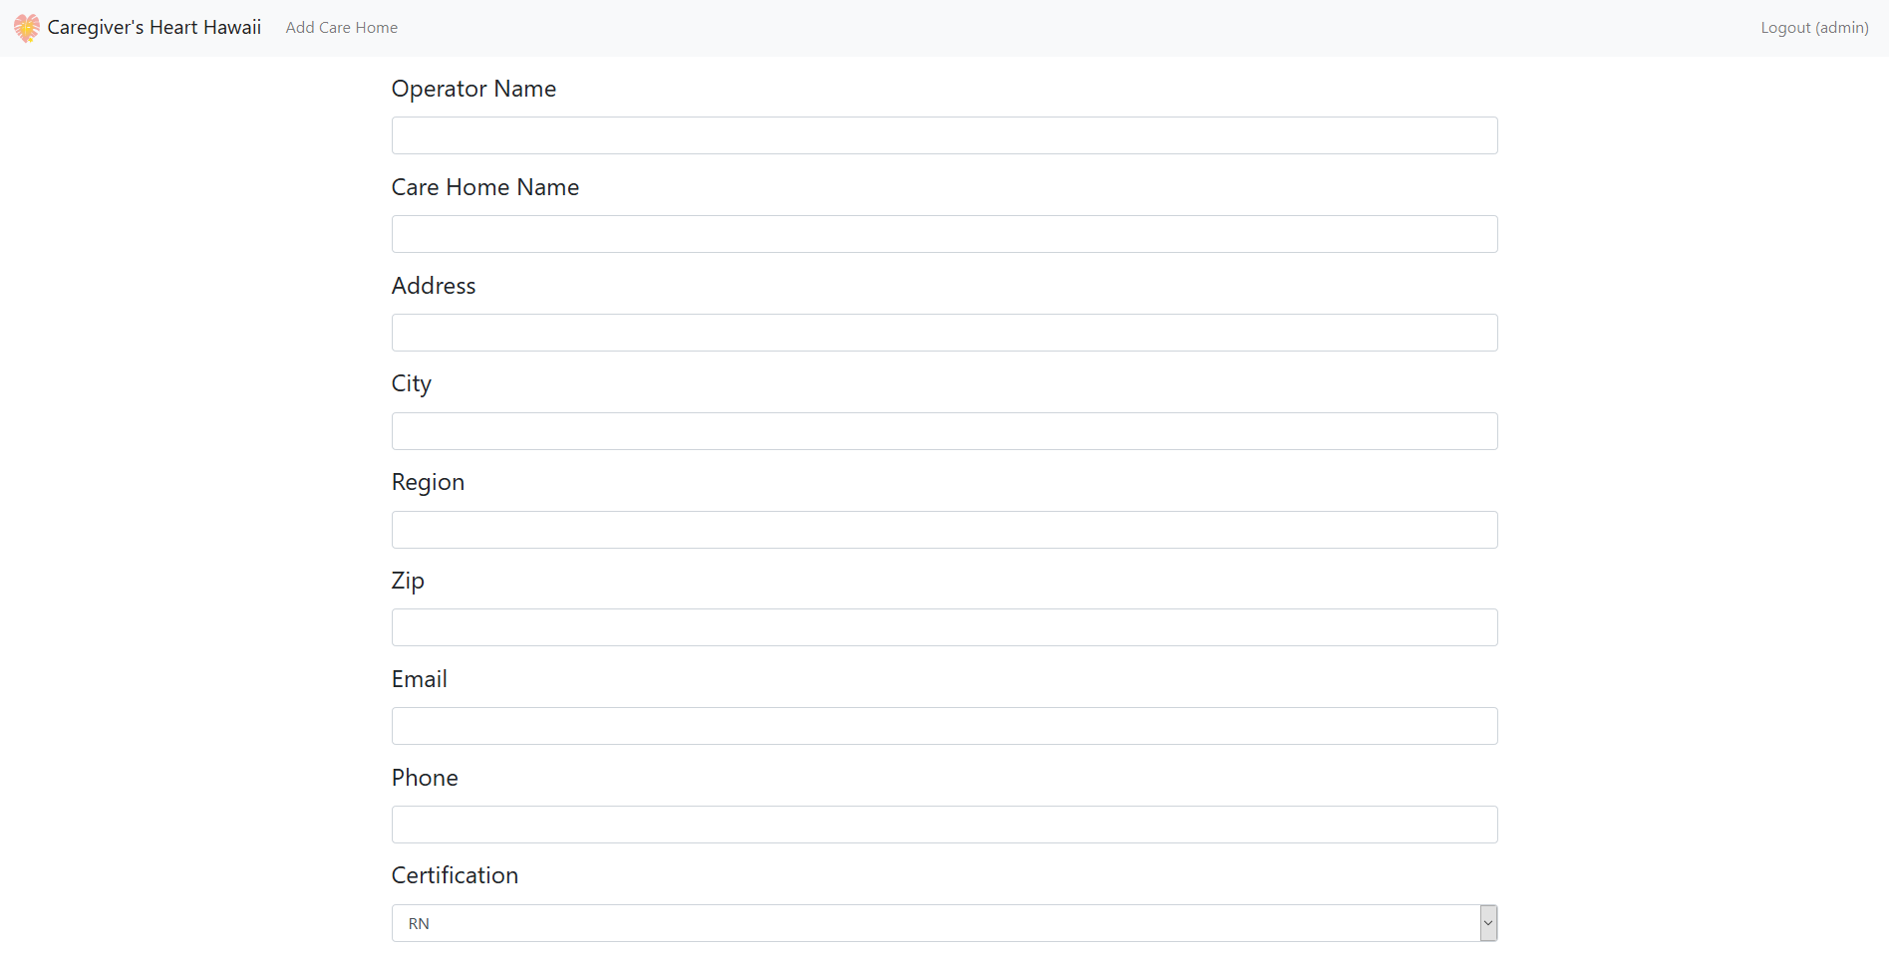Focus the Phone input field

[x=944, y=825]
